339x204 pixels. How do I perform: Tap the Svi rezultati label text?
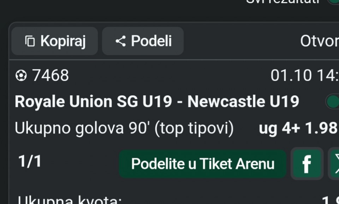click(x=282, y=1)
